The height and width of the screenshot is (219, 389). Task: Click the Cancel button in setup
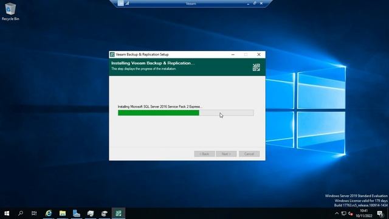pos(249,154)
